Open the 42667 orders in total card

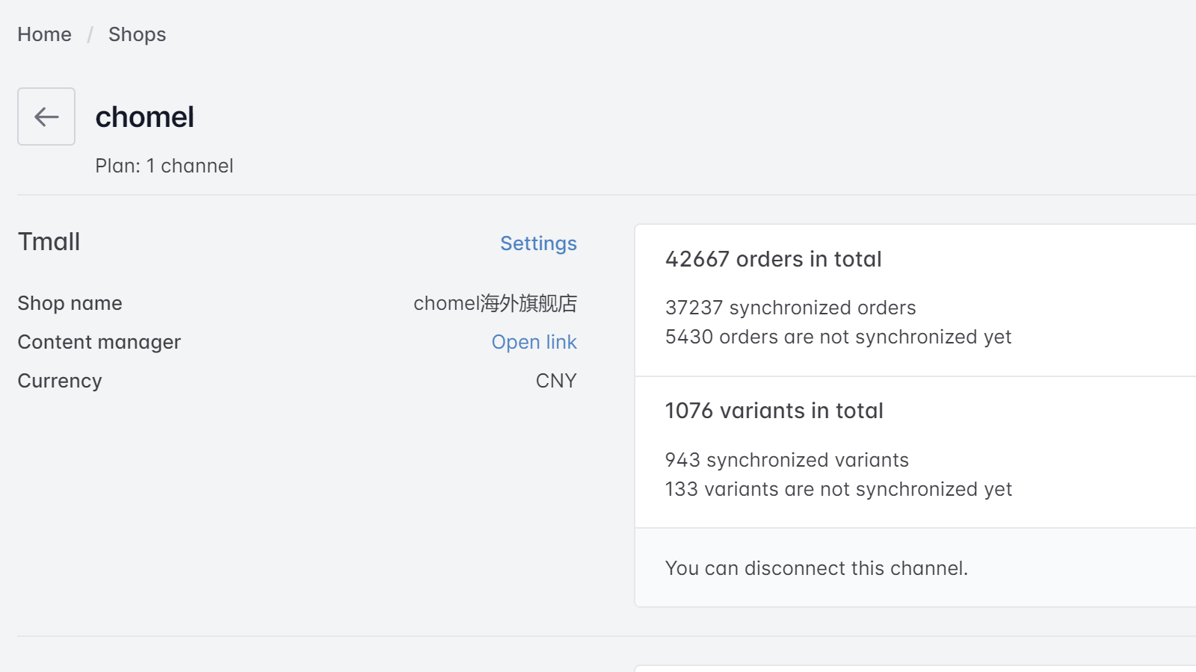tap(774, 259)
